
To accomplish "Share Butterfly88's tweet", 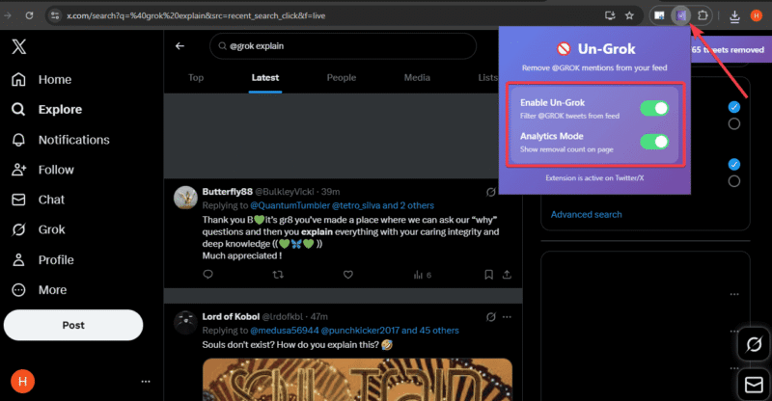I will [507, 275].
